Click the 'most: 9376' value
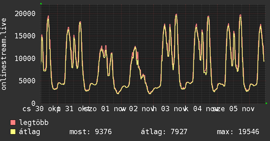 point(90,132)
